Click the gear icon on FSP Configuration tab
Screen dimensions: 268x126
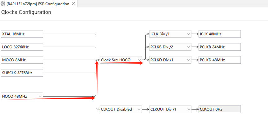pyautogui.click(x=3, y=4)
